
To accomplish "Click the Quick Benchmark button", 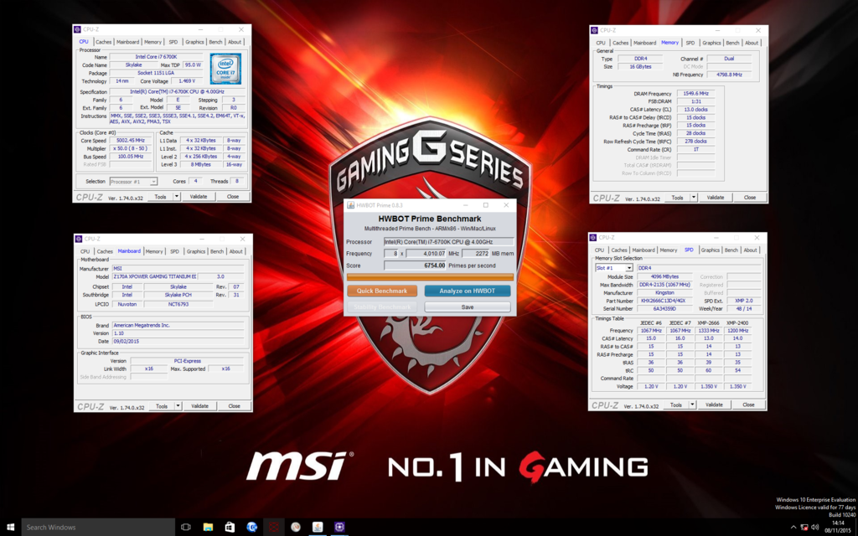I will [382, 291].
